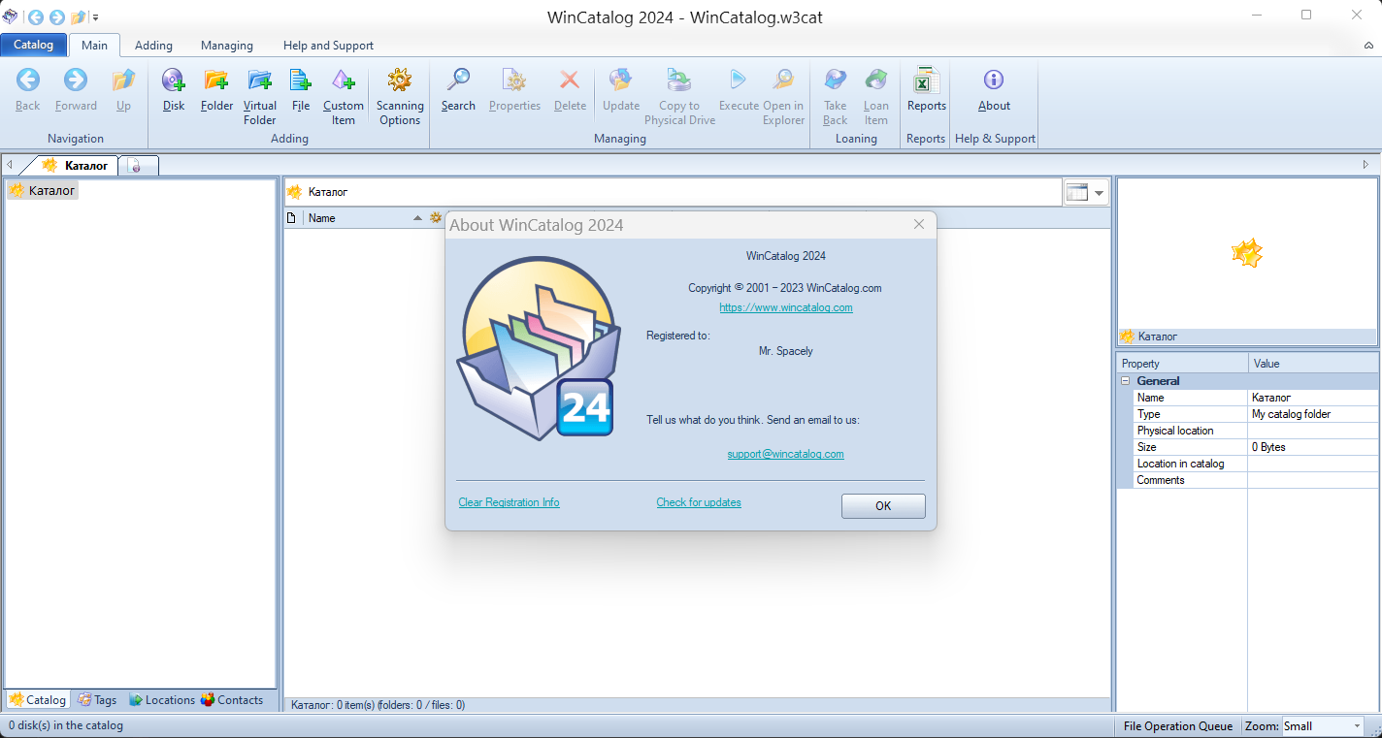Switch to the Main ribbon tab

(x=95, y=45)
